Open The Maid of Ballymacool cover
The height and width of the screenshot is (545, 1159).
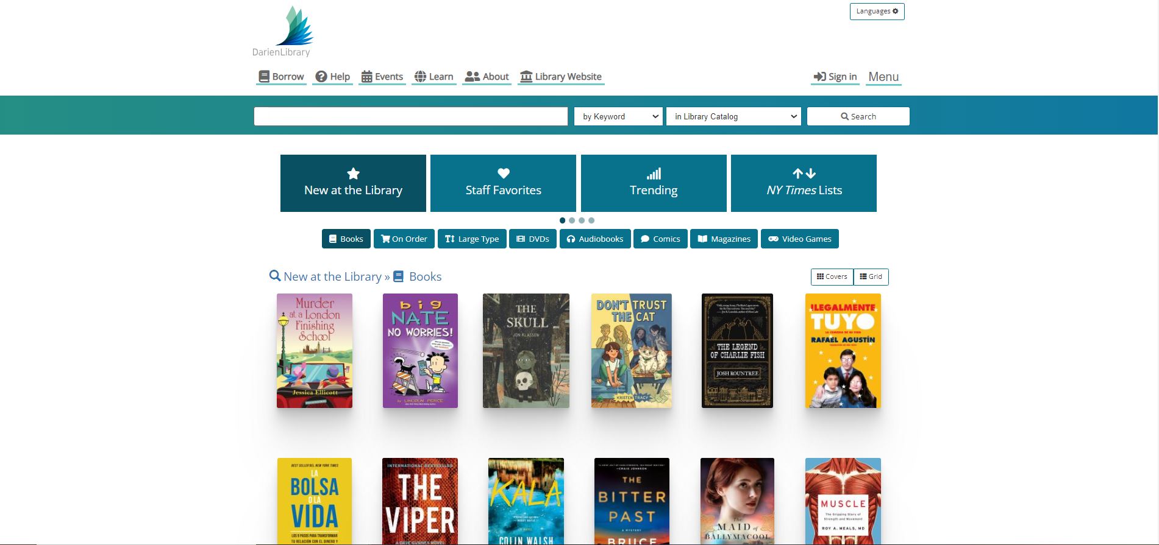[x=737, y=501]
